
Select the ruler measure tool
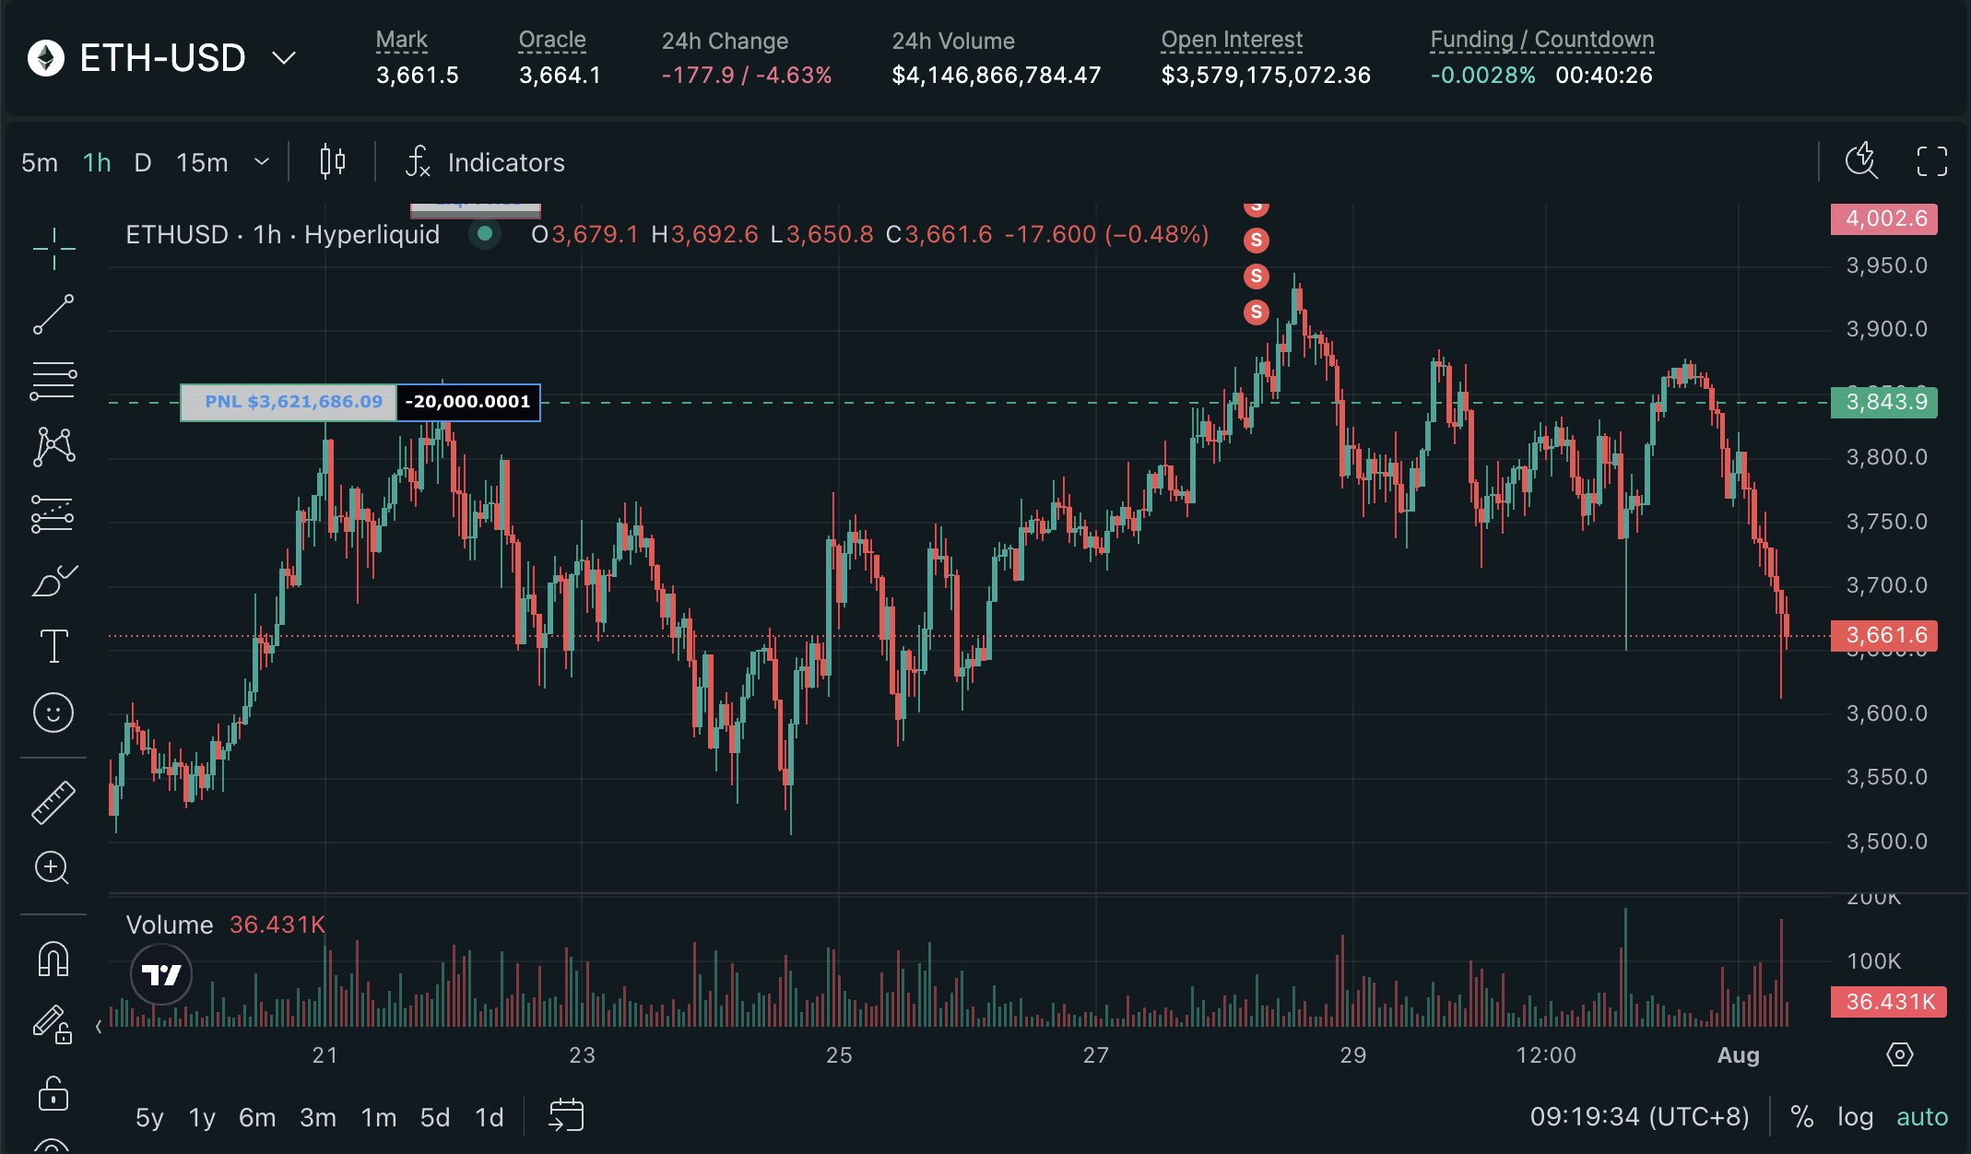(53, 801)
